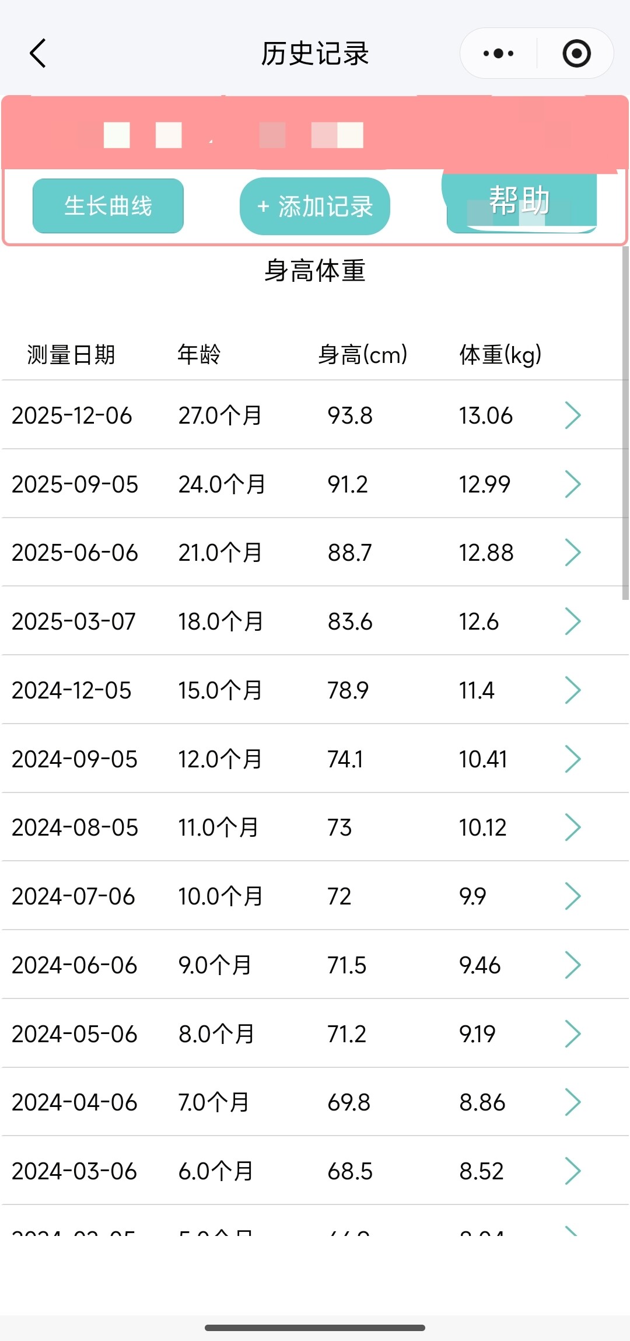
Task: Open details arrow for 2024-03-06 entry
Action: coord(573,1171)
